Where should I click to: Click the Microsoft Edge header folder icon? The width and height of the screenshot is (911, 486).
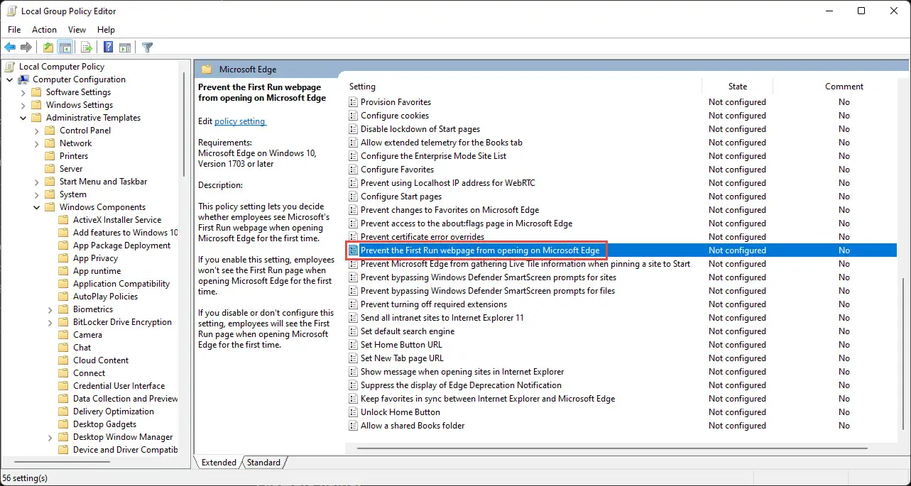(207, 70)
